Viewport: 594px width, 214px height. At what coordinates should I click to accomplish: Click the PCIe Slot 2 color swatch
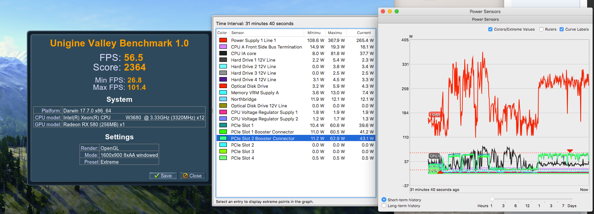click(223, 145)
